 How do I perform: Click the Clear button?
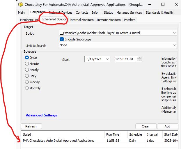point(145,126)
